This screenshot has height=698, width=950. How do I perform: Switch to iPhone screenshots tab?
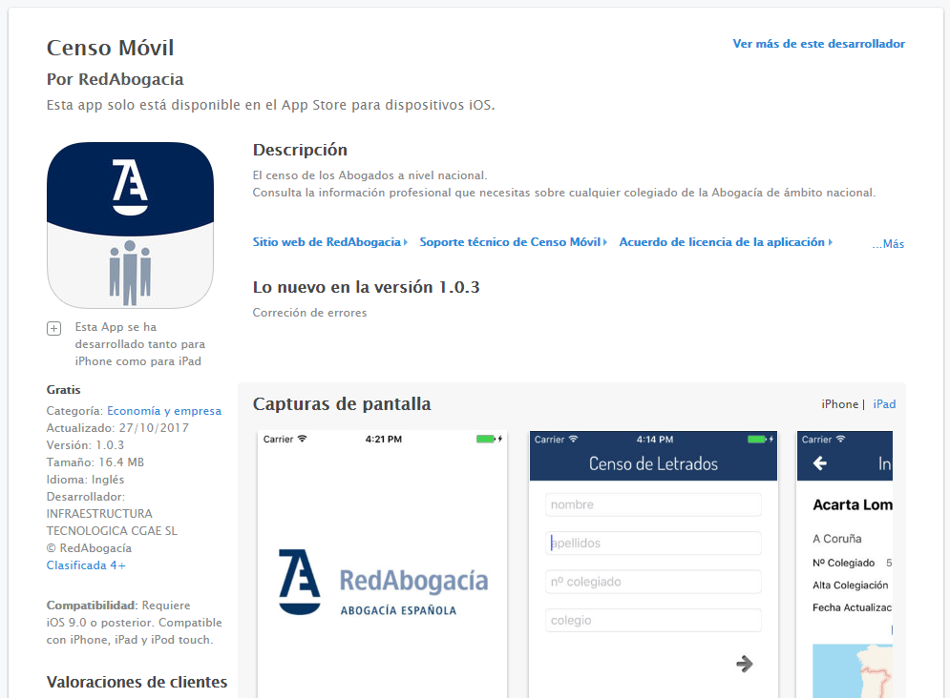[x=839, y=404]
